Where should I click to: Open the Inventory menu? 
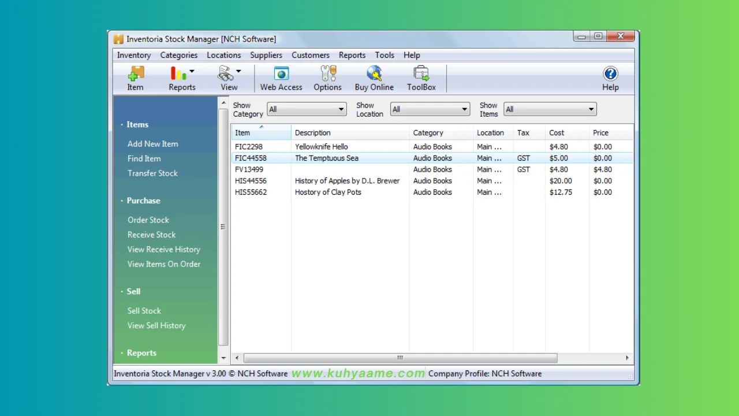[x=134, y=55]
